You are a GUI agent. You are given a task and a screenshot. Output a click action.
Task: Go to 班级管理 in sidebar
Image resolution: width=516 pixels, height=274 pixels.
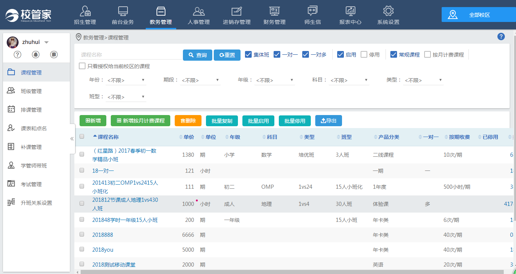click(x=31, y=91)
